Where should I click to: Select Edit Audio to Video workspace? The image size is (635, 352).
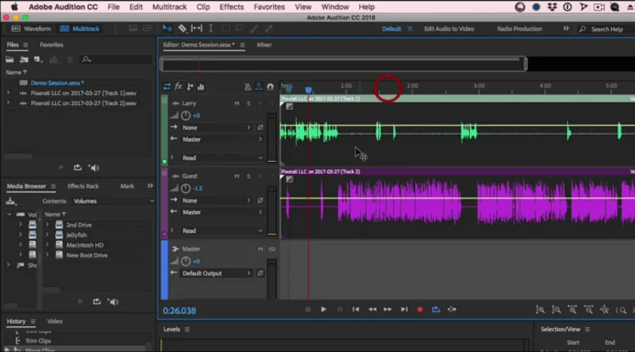click(x=449, y=29)
